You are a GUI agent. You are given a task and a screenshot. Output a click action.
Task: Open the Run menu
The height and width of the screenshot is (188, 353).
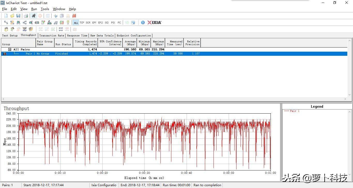tap(34, 9)
